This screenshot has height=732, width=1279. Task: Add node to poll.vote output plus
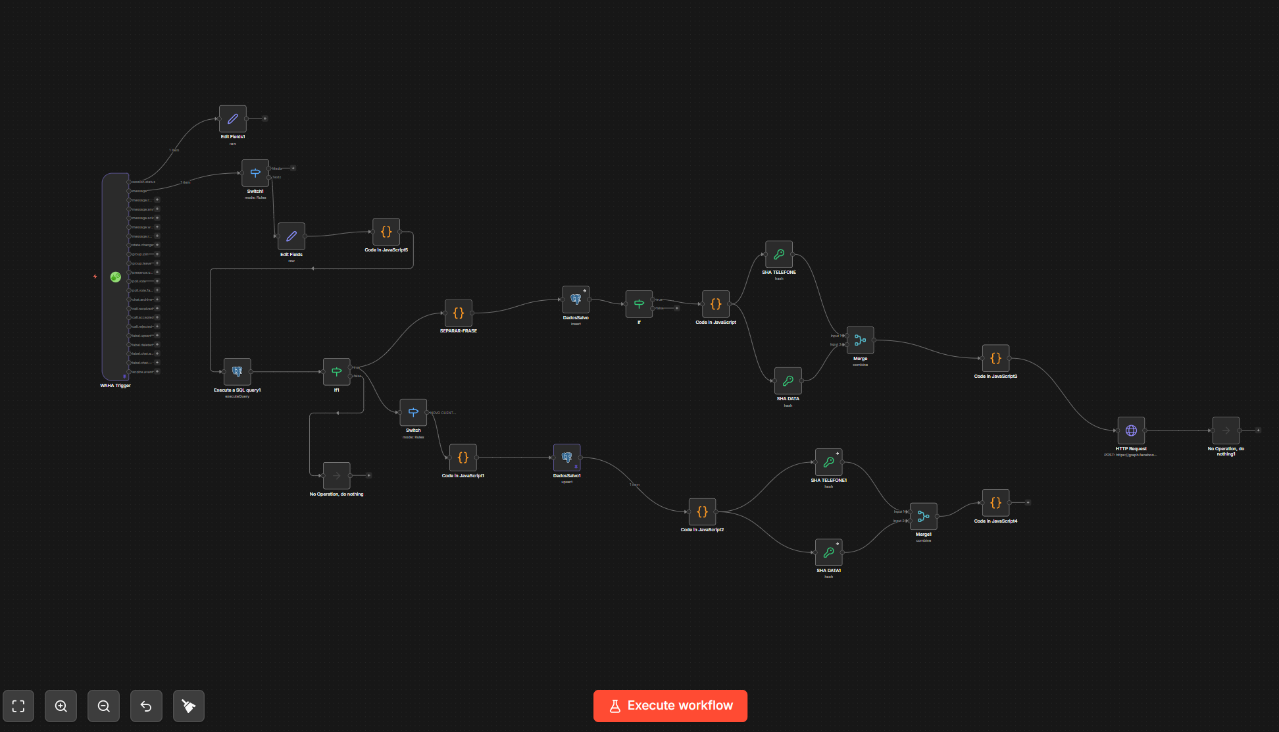click(x=157, y=281)
